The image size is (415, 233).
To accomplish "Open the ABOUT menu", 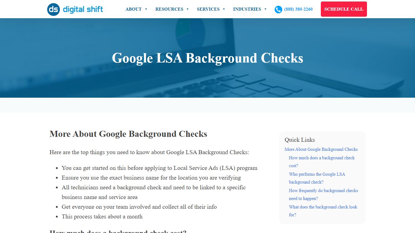I will 134,9.
